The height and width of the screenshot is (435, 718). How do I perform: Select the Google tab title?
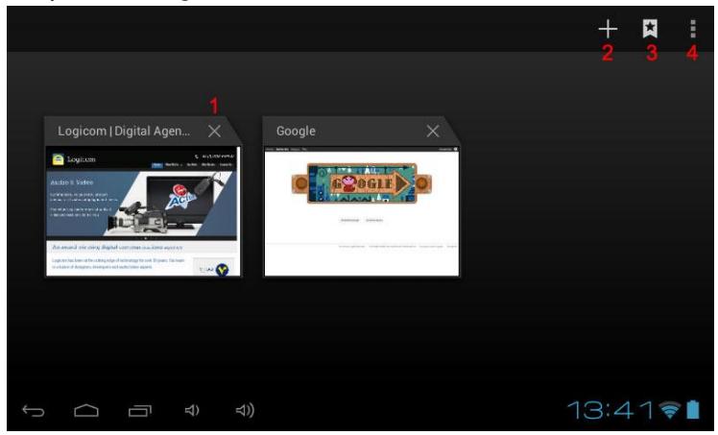point(296,131)
